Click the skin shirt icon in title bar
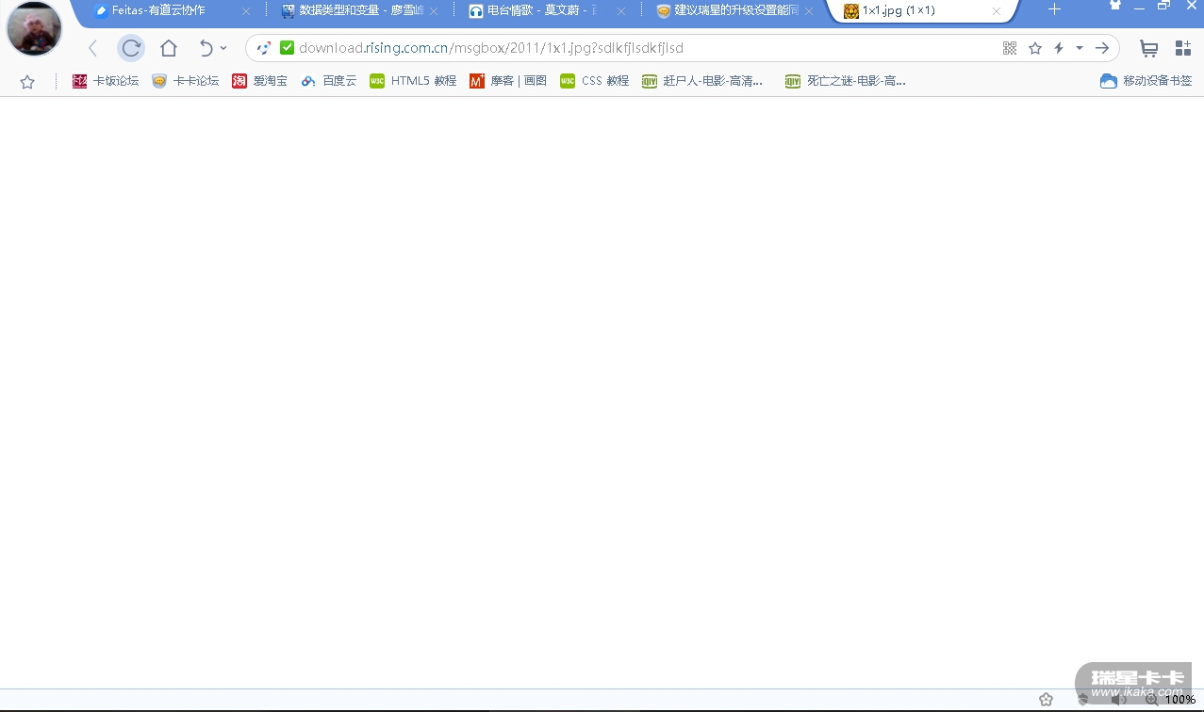The height and width of the screenshot is (712, 1204). click(x=1115, y=6)
